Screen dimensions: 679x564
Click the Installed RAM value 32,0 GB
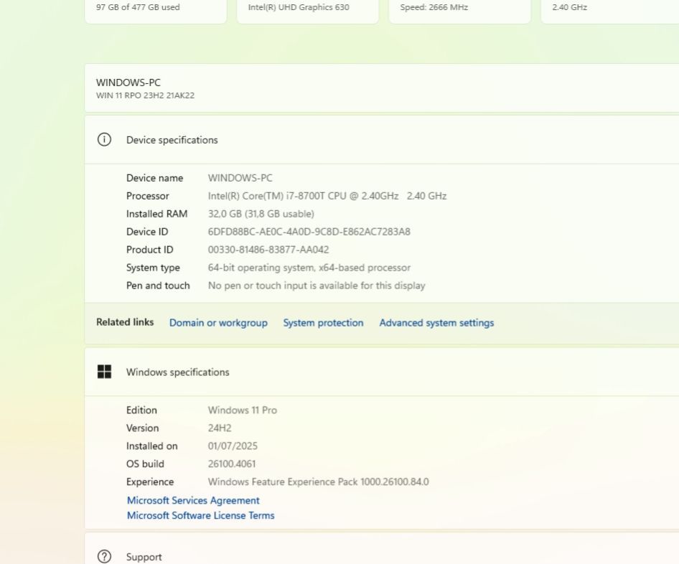coord(261,214)
